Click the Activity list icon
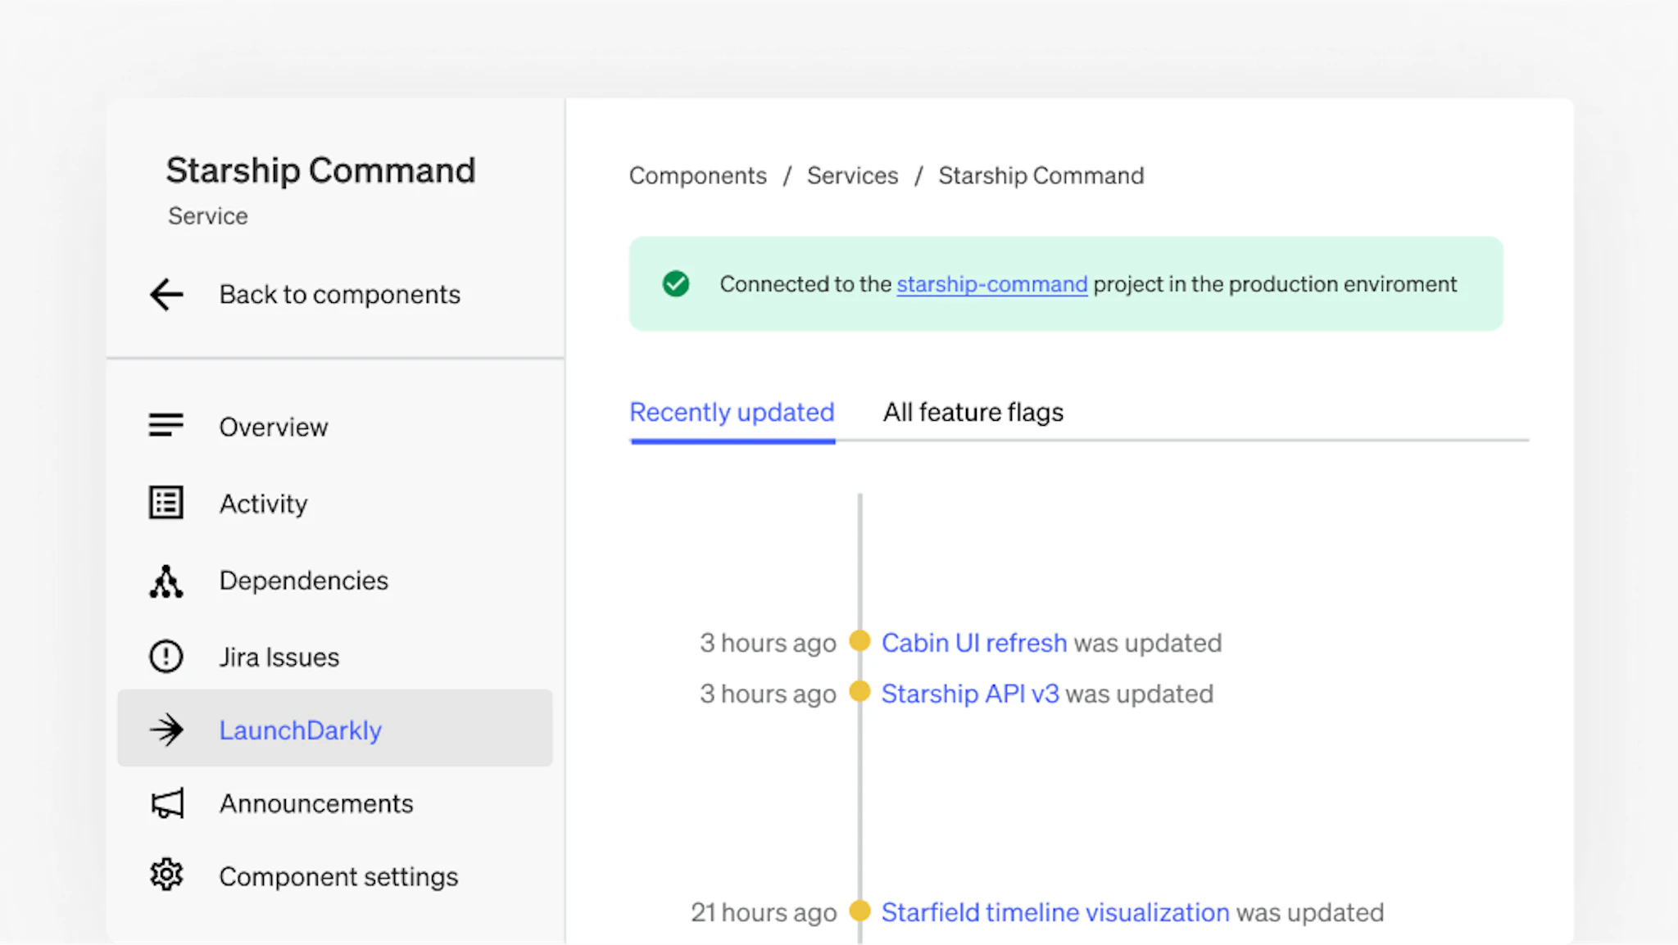1678x945 pixels. click(166, 503)
